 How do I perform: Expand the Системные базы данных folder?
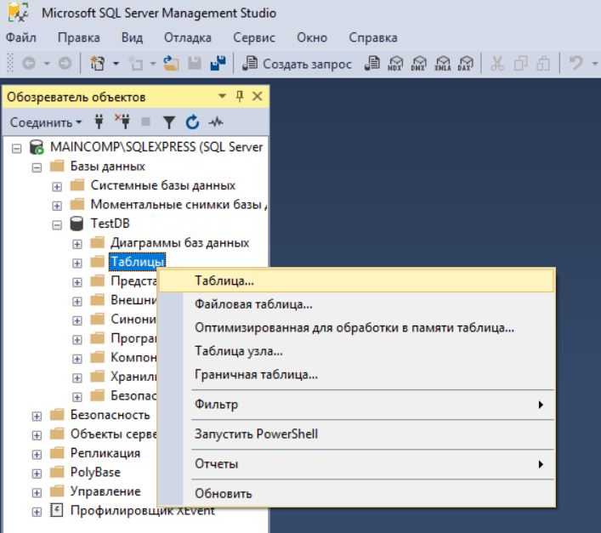pos(58,185)
